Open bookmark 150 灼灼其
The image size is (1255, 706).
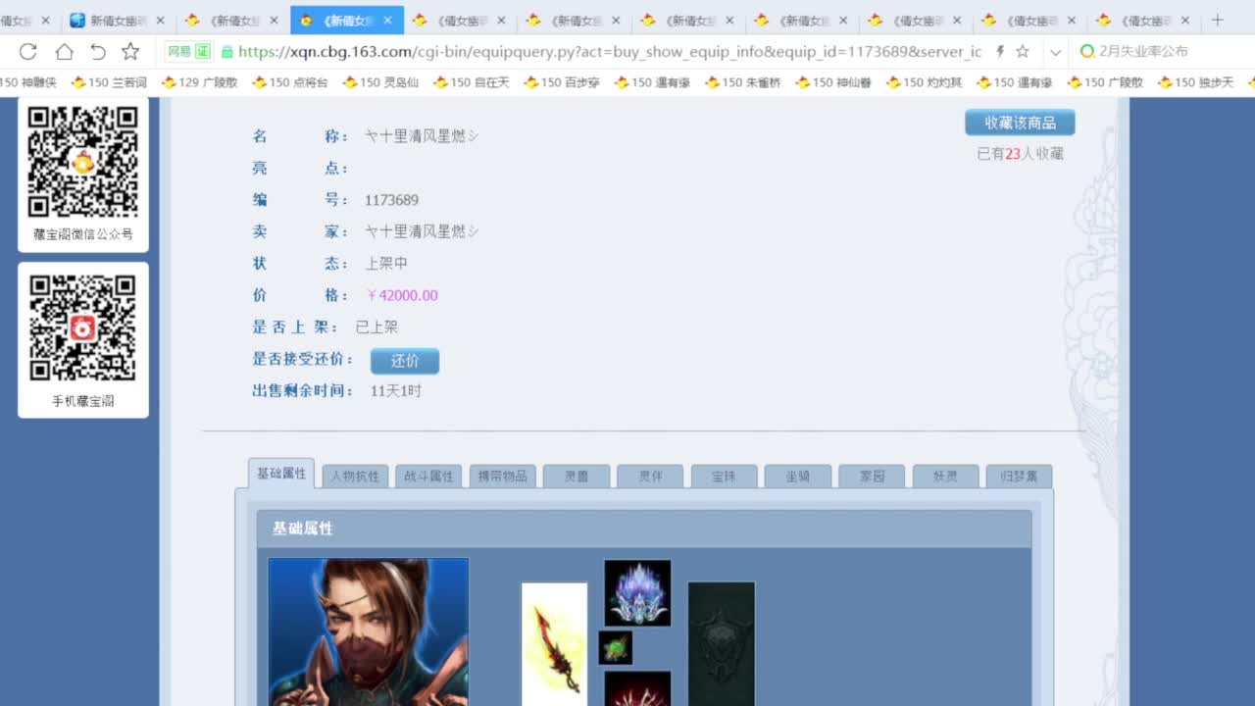coord(925,82)
